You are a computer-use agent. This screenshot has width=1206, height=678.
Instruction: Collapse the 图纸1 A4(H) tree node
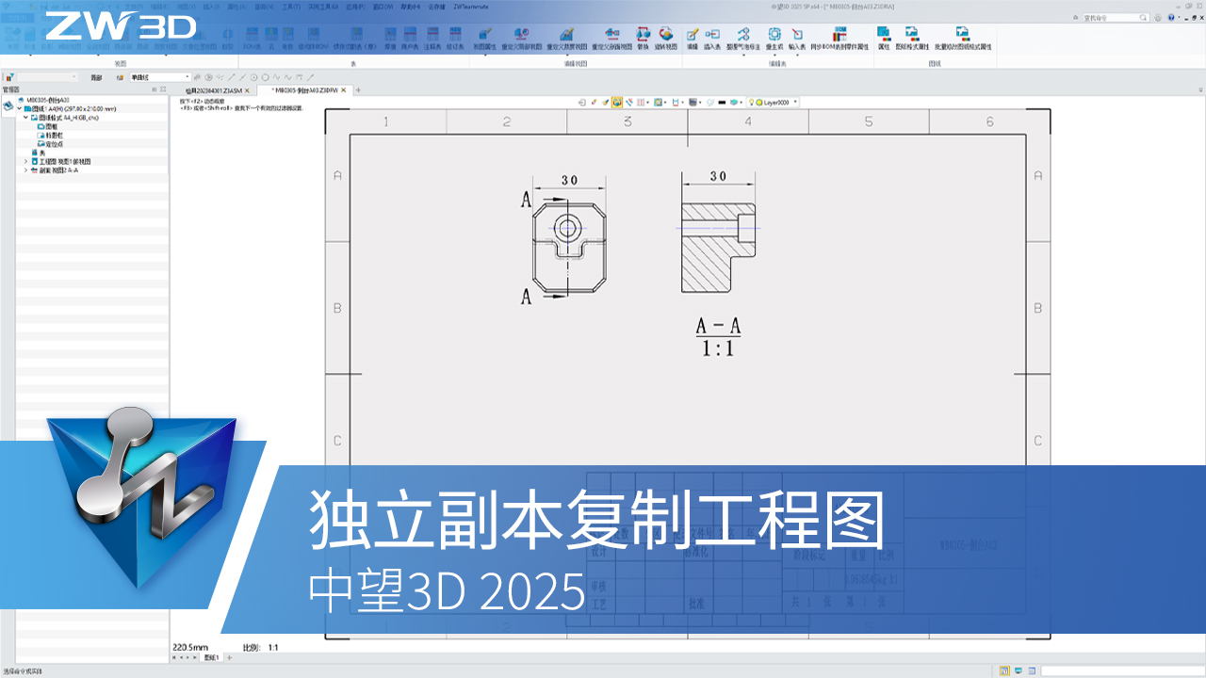point(19,108)
